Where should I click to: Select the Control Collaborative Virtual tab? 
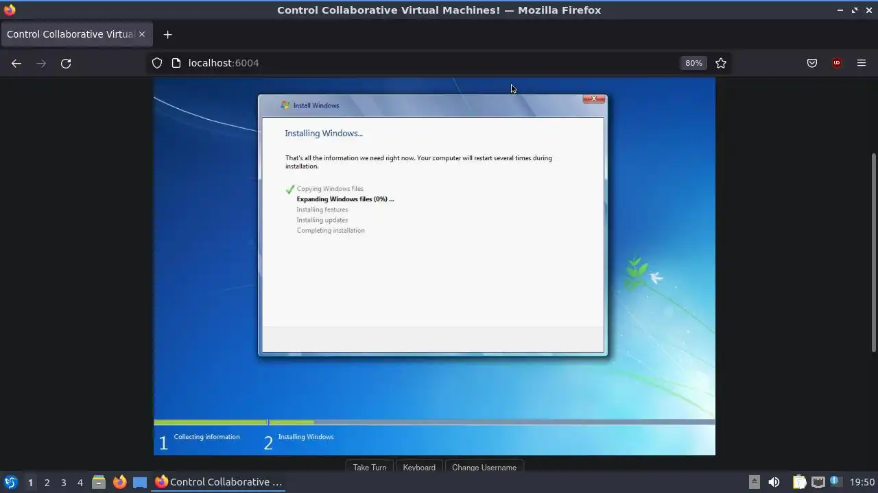pos(75,34)
